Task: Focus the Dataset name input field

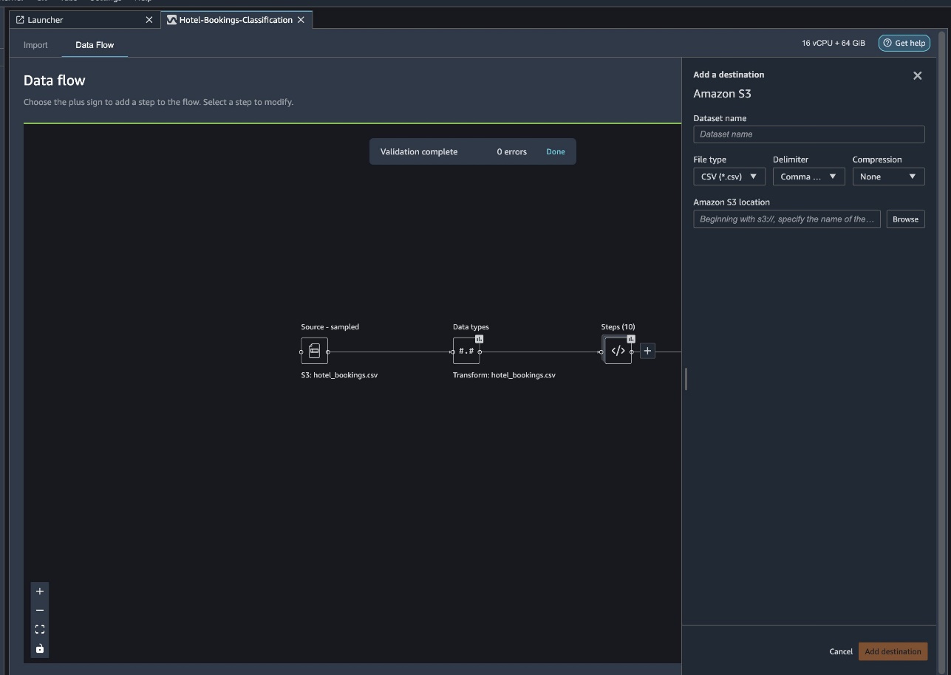Action: click(808, 134)
